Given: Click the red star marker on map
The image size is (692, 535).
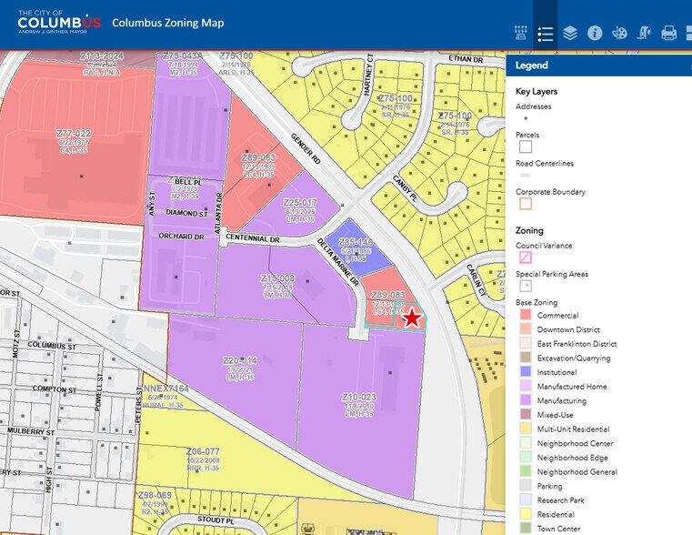Looking at the screenshot, I should pos(413,318).
